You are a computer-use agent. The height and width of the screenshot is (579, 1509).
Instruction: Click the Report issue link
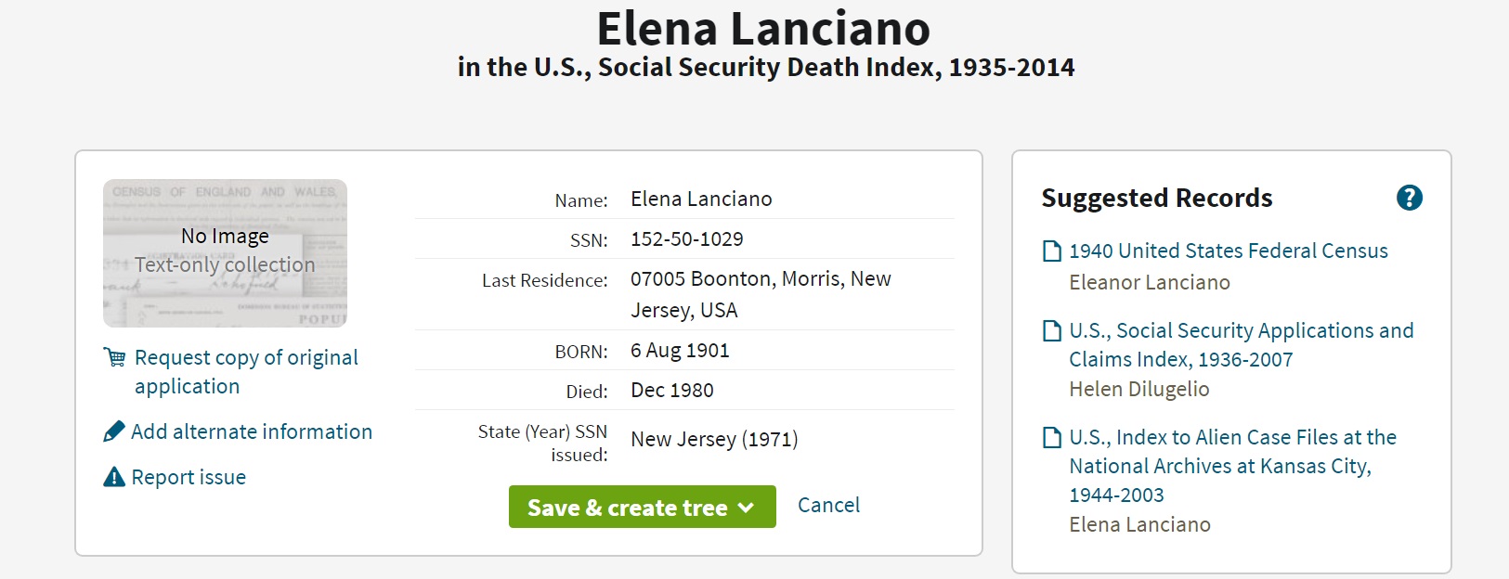point(189,477)
